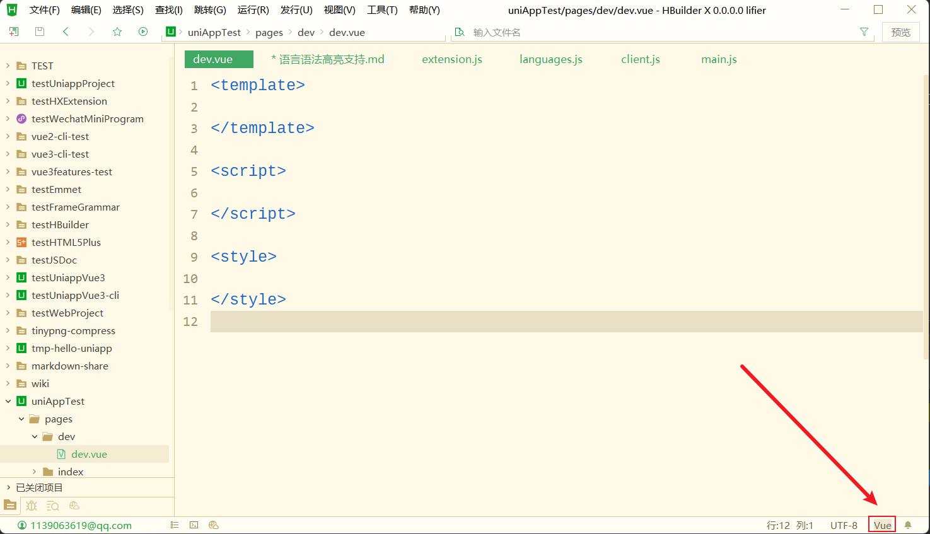Open the 运行(R) menu

pos(253,10)
